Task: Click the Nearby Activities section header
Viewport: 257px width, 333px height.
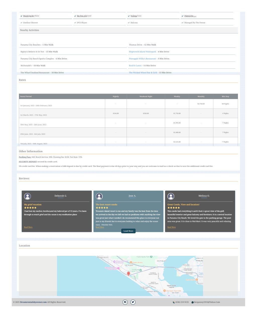Action: pyautogui.click(x=128, y=30)
